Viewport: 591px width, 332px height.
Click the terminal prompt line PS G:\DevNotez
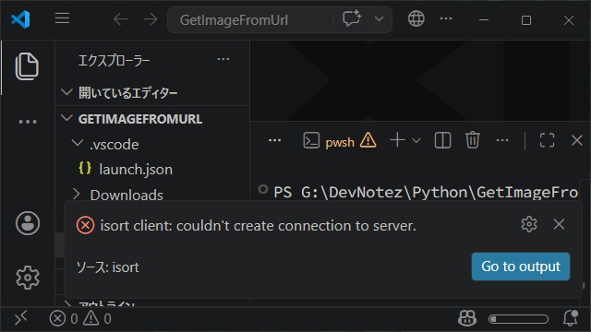pyautogui.click(x=426, y=193)
